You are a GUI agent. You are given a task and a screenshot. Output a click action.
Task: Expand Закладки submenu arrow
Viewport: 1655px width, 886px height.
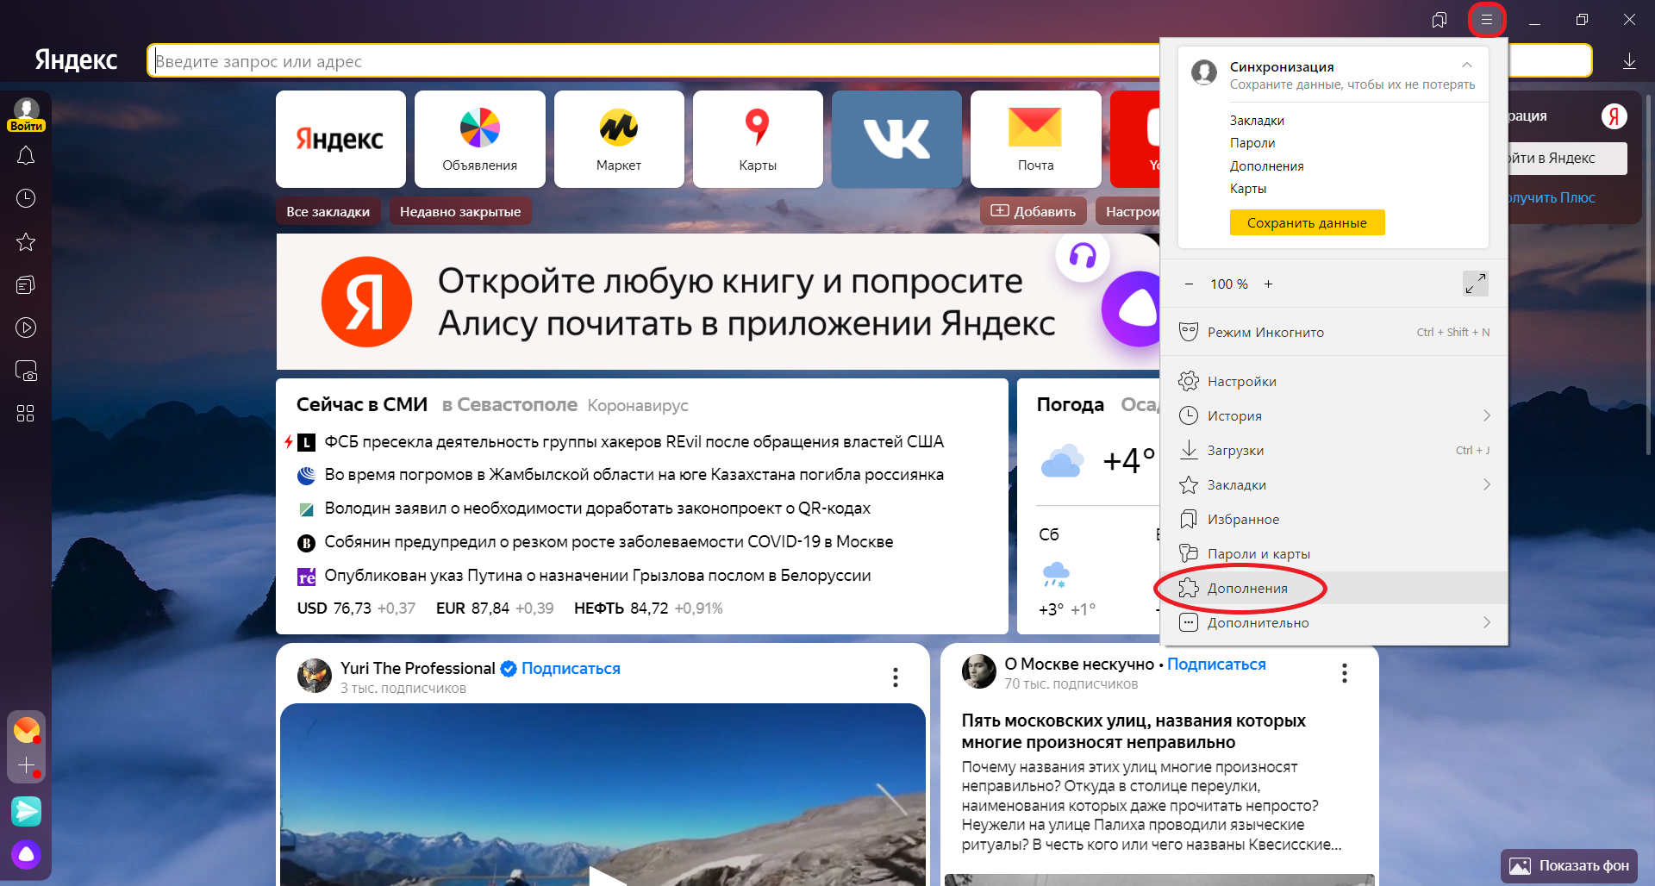coord(1487,484)
